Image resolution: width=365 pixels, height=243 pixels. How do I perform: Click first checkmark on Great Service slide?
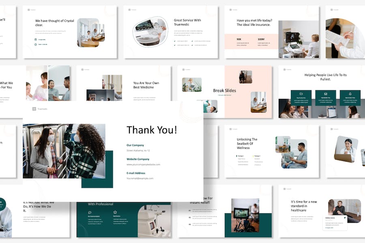coord(175,41)
